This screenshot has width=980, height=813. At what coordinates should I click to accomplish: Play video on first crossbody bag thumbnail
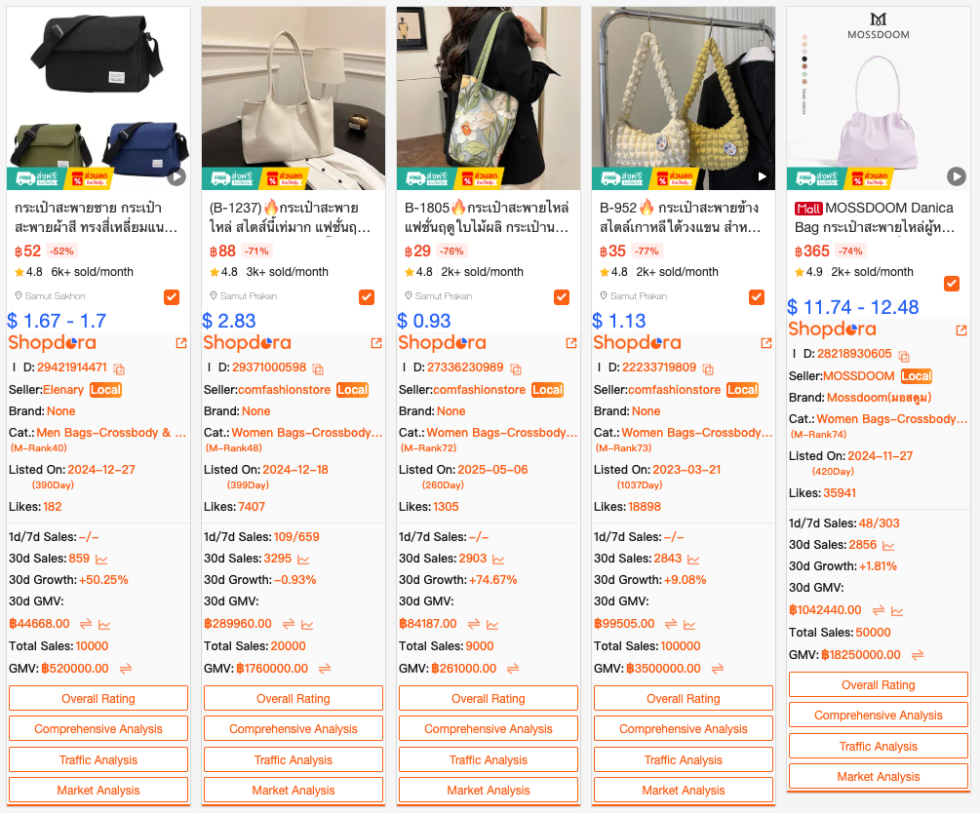click(x=176, y=177)
